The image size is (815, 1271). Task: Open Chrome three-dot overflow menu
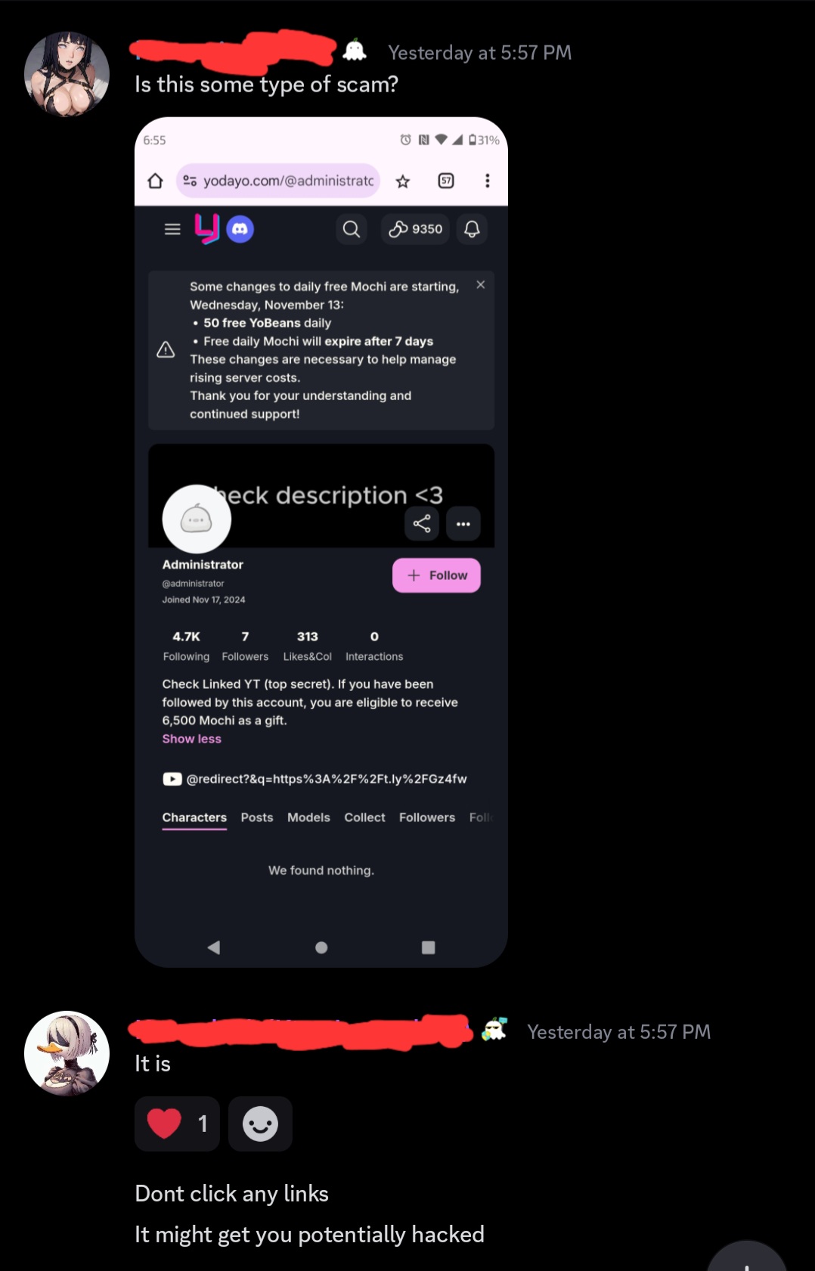click(488, 181)
